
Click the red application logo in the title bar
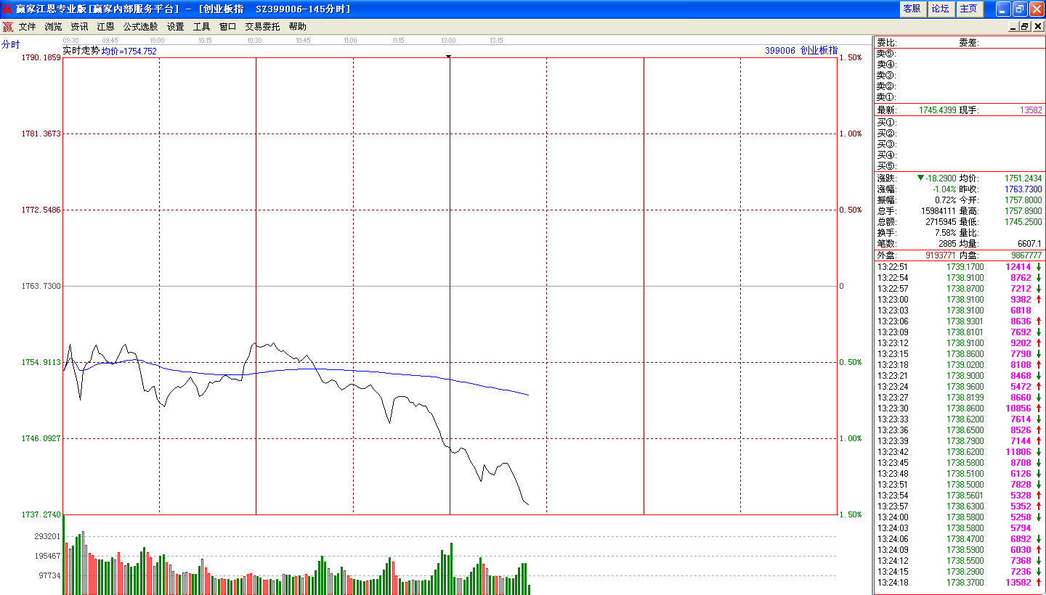pos(8,9)
